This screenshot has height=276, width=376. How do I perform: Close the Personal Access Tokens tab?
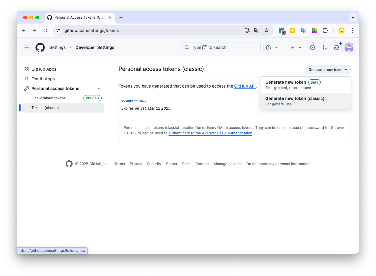110,18
